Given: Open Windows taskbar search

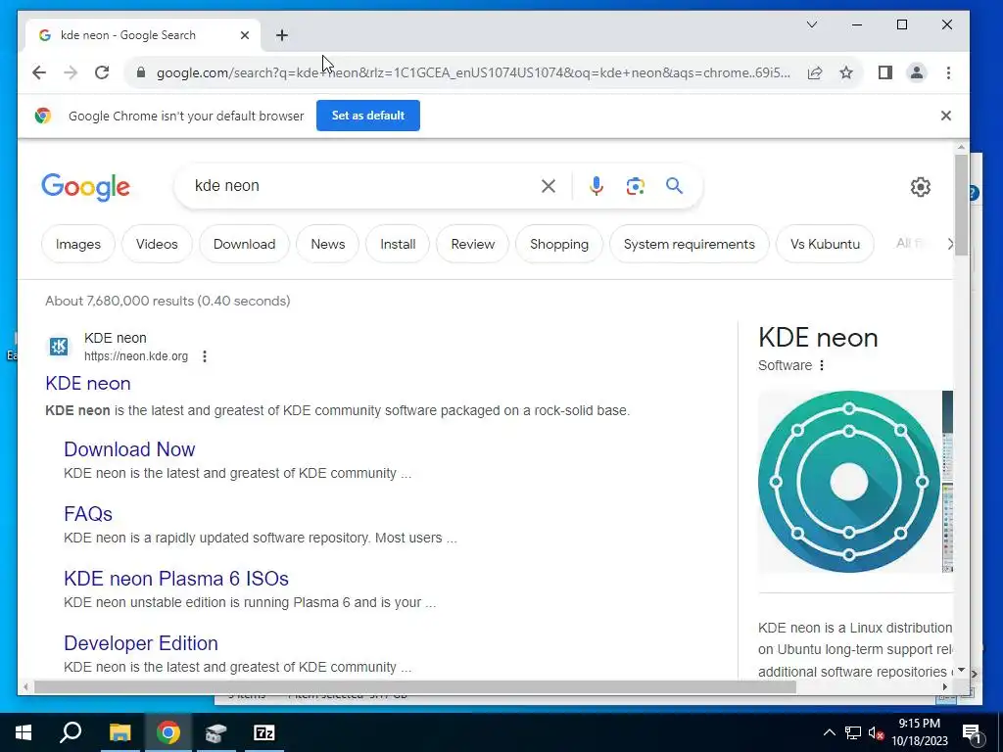Looking at the screenshot, I should [x=71, y=732].
